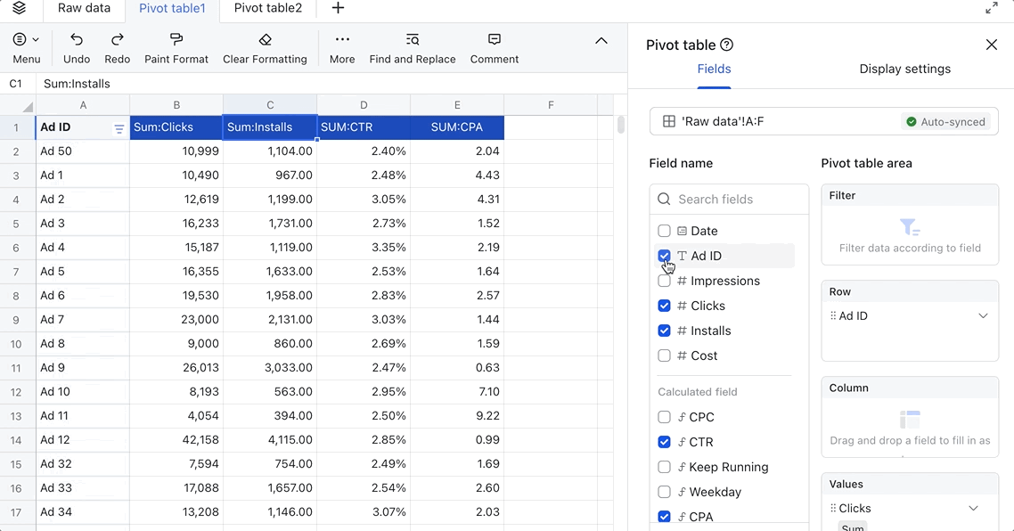Viewport: 1014px width, 531px height.
Task: Enable the Date field checkbox
Action: tap(664, 231)
